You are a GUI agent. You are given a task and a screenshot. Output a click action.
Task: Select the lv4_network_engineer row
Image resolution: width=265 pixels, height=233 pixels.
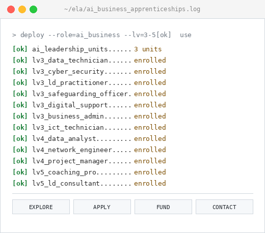click(89, 150)
